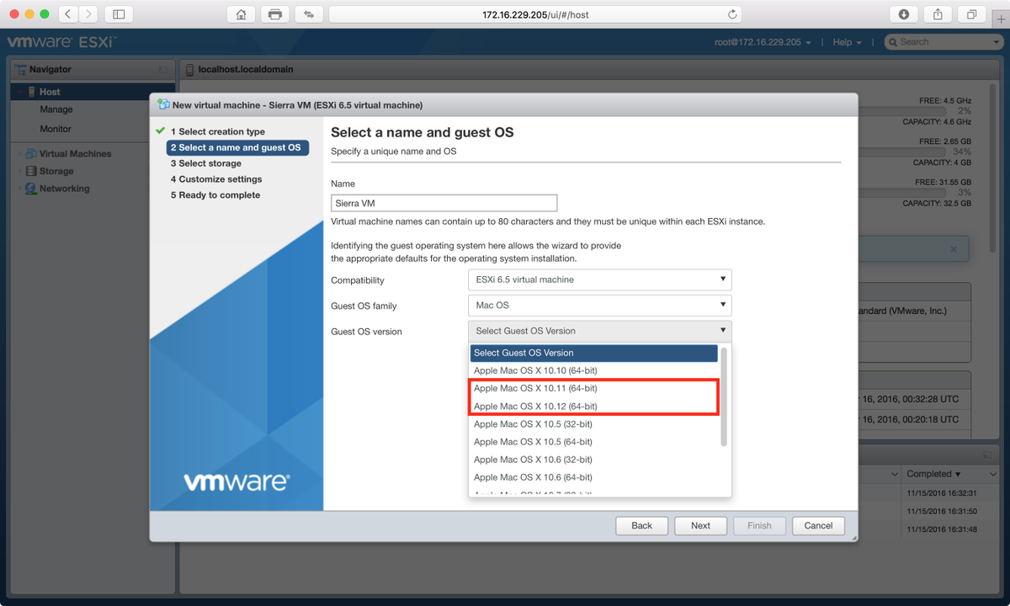Image resolution: width=1010 pixels, height=606 pixels.
Task: Go to step 4 Customize settings
Action: click(216, 179)
